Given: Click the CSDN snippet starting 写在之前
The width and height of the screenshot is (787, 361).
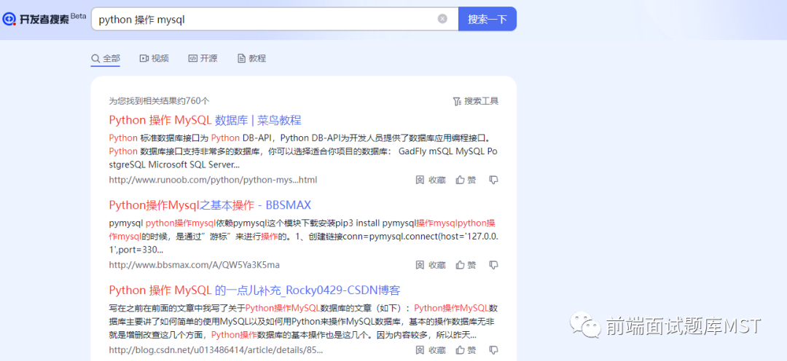Looking at the screenshot, I should pyautogui.click(x=304, y=322).
